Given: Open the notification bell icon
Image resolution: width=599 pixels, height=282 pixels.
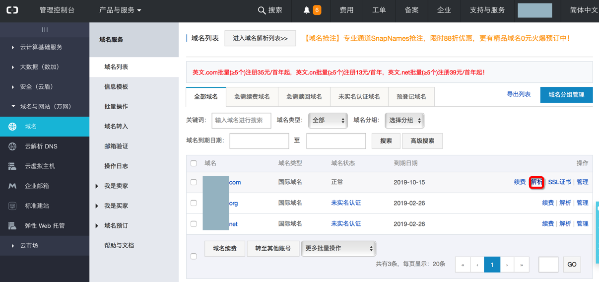Looking at the screenshot, I should pos(307,10).
